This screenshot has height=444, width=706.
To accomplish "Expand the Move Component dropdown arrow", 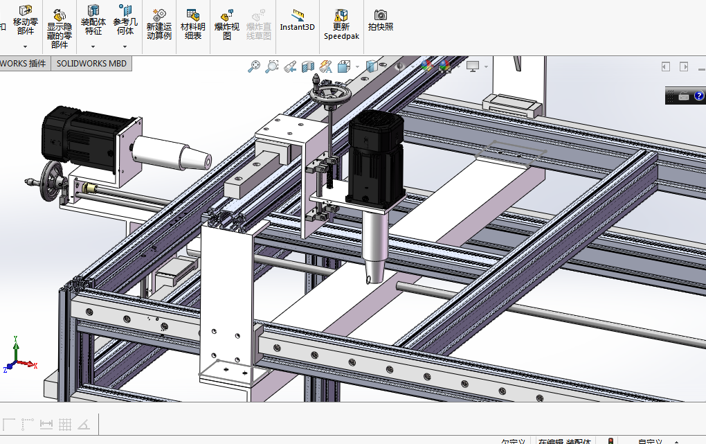I will (x=26, y=47).
